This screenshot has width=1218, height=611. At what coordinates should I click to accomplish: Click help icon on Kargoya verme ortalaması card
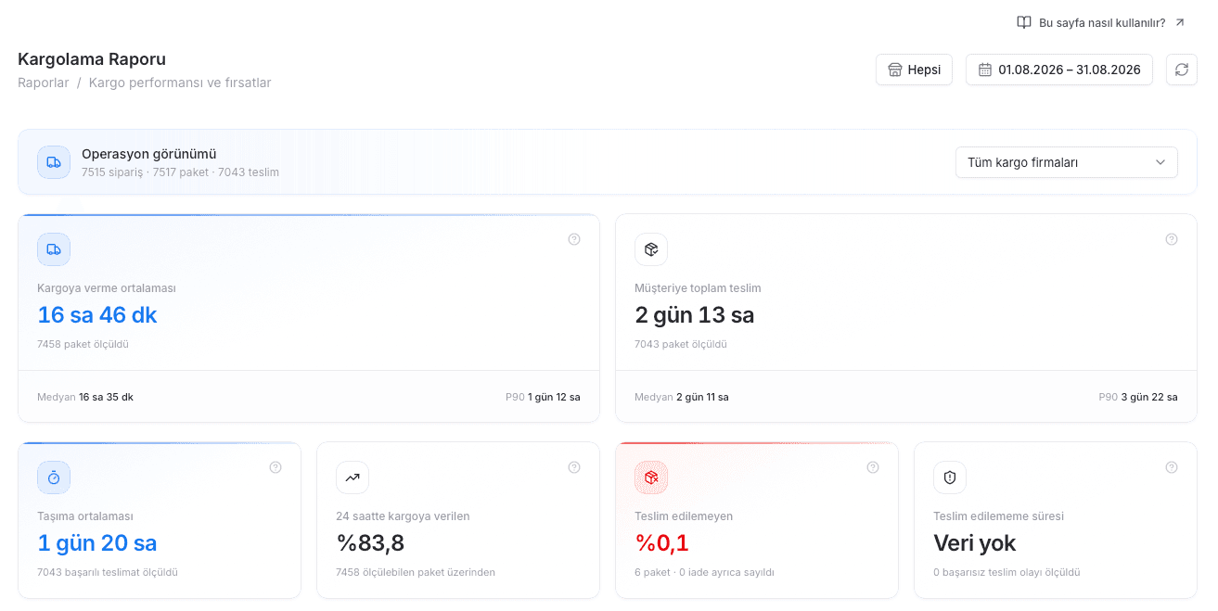pyautogui.click(x=574, y=239)
